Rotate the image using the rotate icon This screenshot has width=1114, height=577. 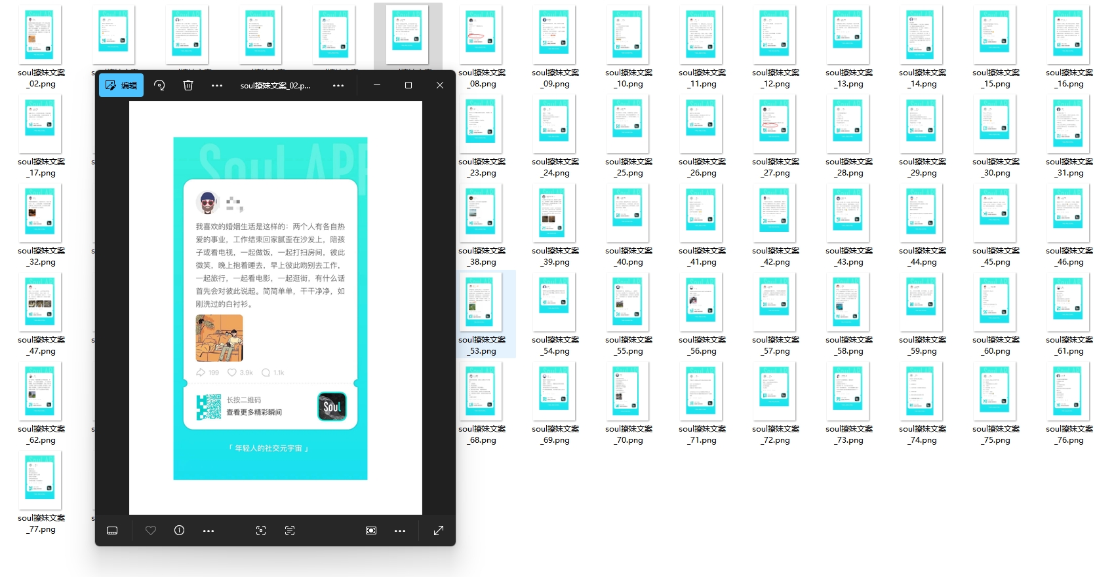click(x=159, y=85)
